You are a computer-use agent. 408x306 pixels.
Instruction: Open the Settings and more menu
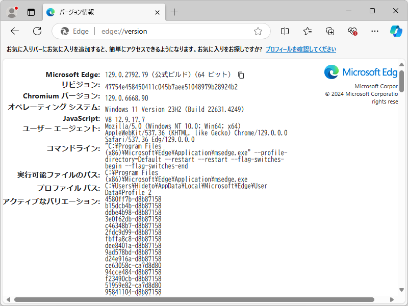point(374,31)
